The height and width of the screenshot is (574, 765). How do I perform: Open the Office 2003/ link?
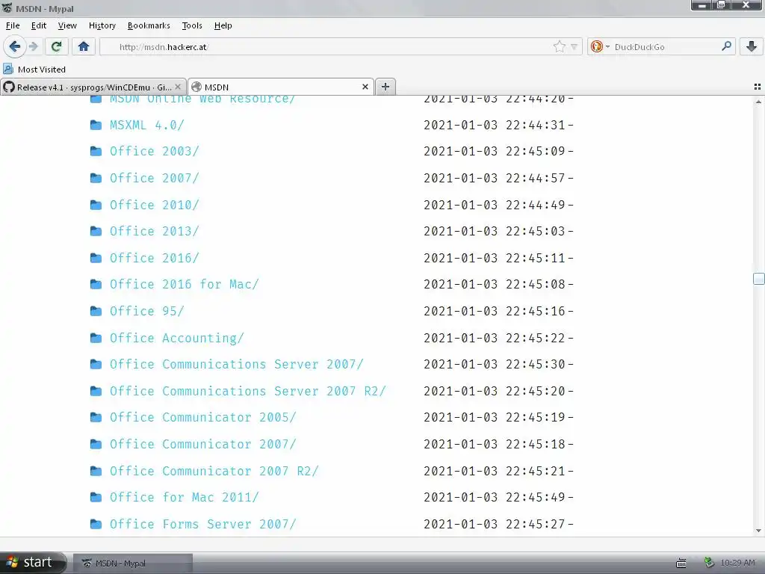click(154, 151)
